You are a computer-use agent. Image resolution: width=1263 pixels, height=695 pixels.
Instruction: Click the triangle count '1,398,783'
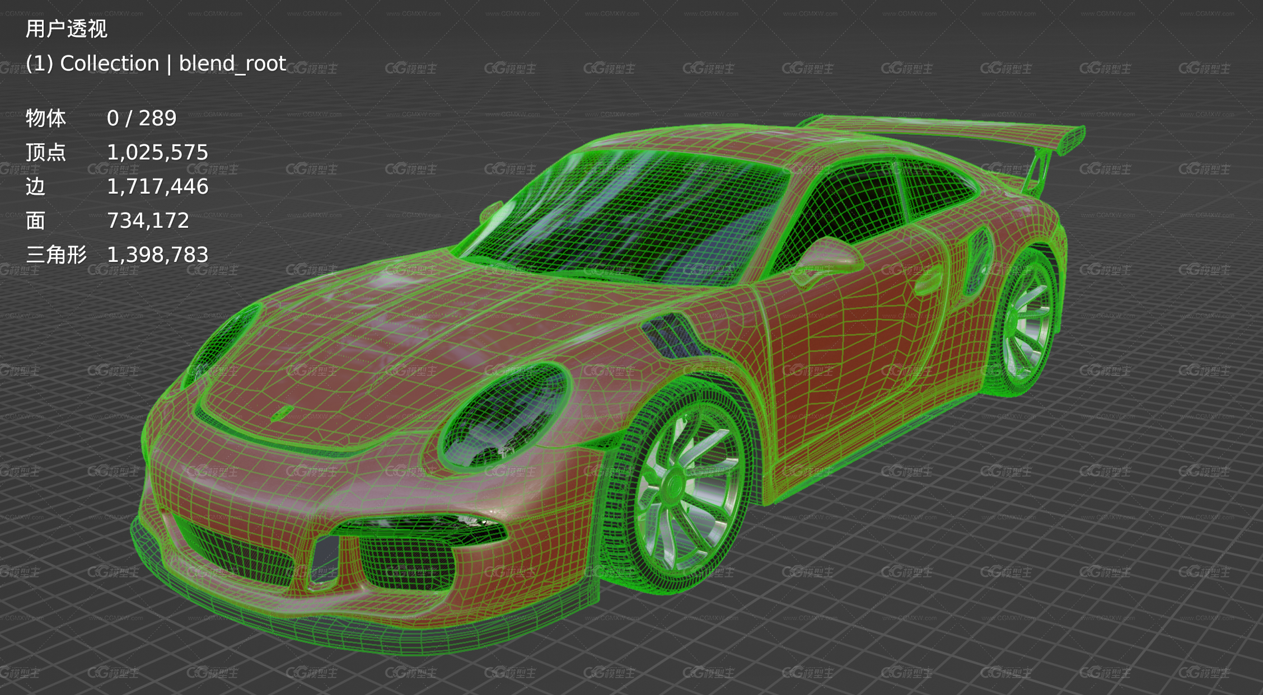(157, 255)
